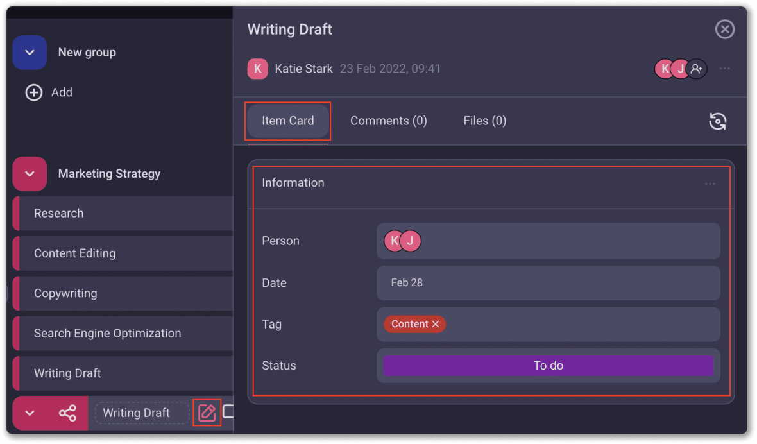This screenshot has width=757, height=444.
Task: Select the edit pencil icon in bottom bar
Action: 207,413
